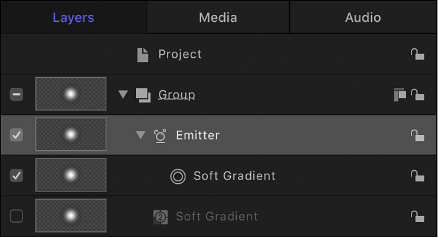Lock the Emitter layer
438x238 pixels.
click(417, 135)
